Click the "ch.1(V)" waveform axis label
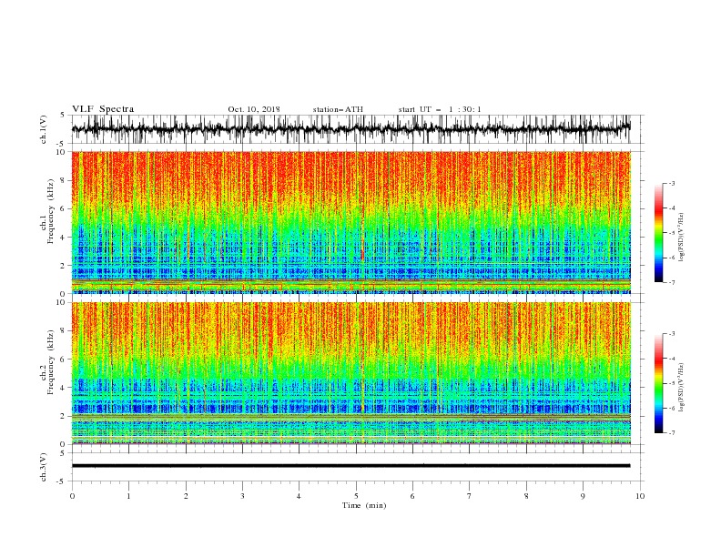721x557 pixels. [x=44, y=129]
